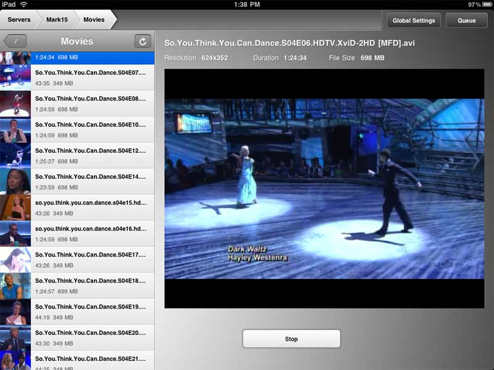
Task: Tap the refresh icon in Movies header
Action: (x=143, y=41)
